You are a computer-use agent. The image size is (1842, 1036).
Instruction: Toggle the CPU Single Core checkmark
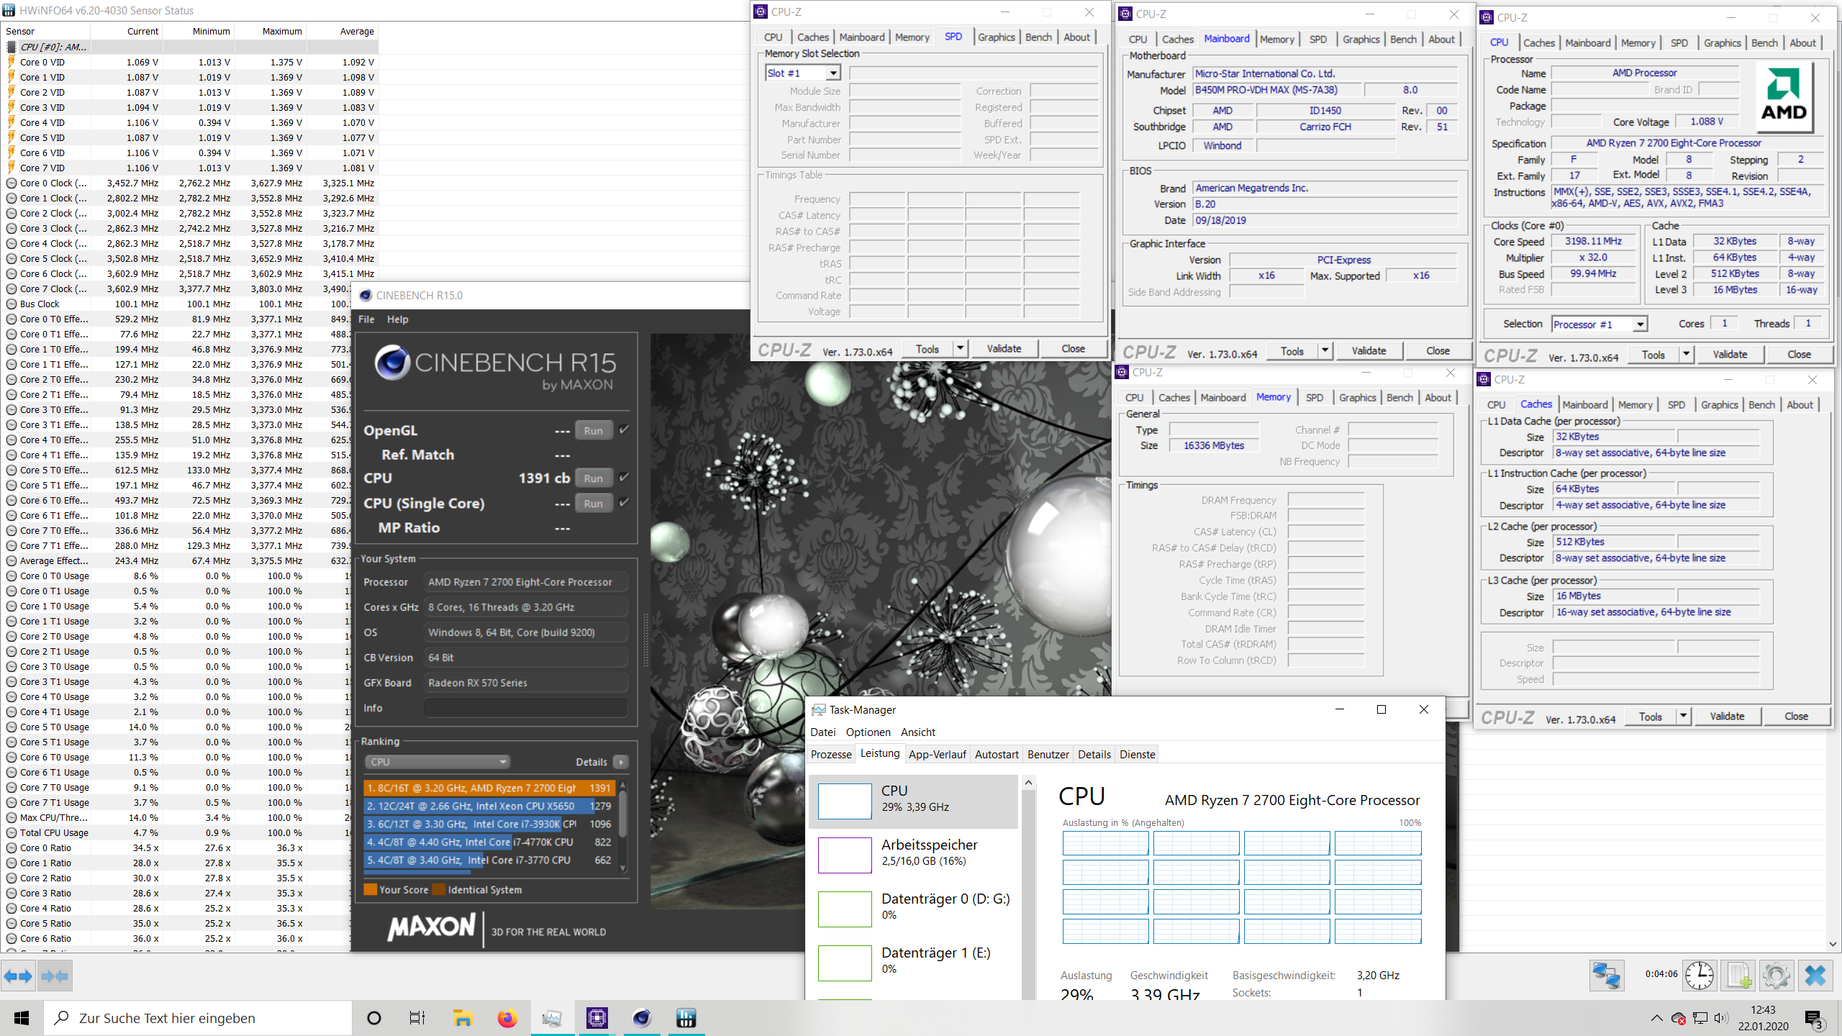coord(623,503)
